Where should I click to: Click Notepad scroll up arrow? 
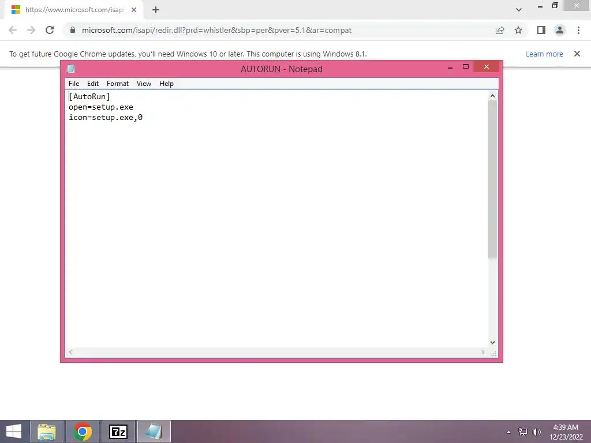[x=493, y=96]
